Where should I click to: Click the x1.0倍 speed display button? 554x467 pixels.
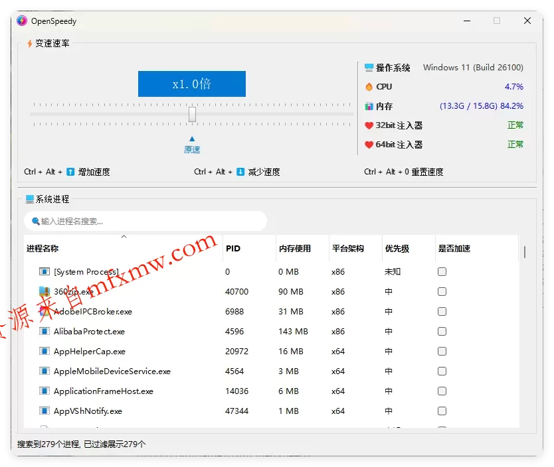[x=192, y=84]
